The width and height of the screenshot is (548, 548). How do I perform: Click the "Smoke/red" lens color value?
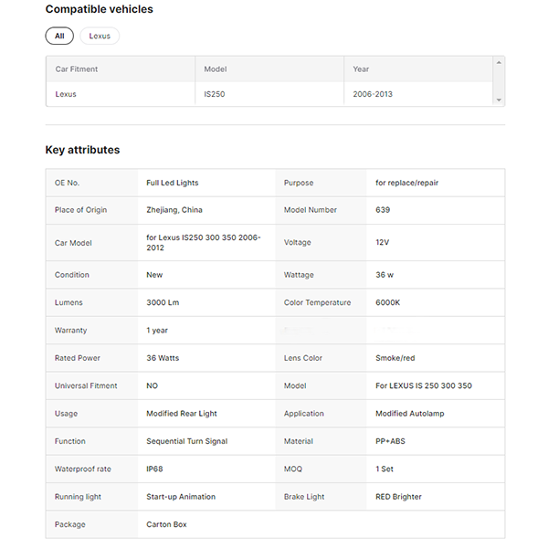pyautogui.click(x=395, y=358)
